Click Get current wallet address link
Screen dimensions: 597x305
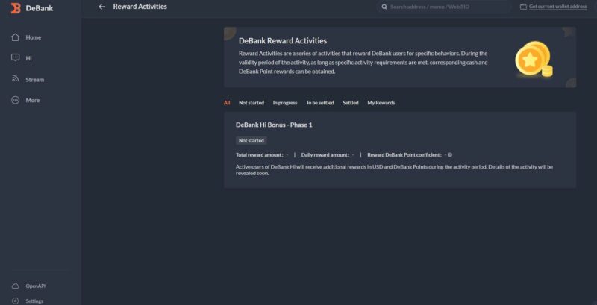tap(557, 7)
